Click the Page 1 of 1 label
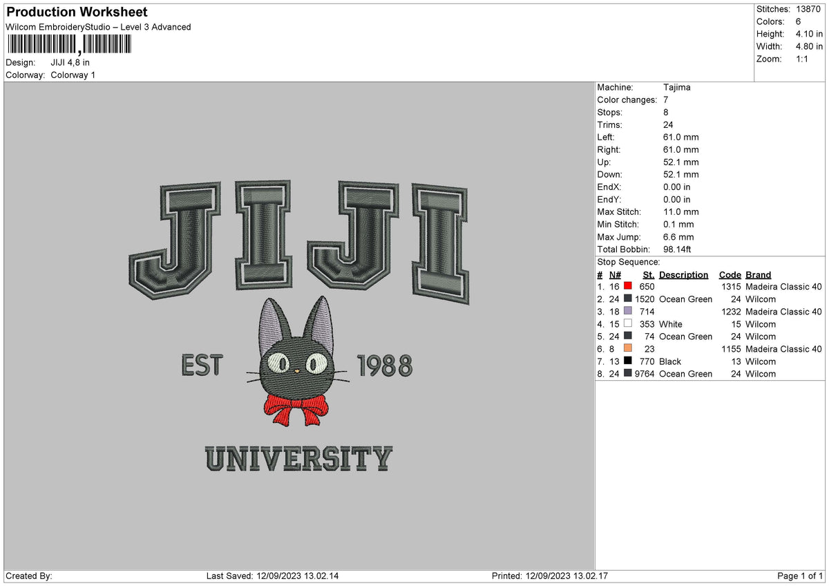The width and height of the screenshot is (829, 586). (x=802, y=576)
